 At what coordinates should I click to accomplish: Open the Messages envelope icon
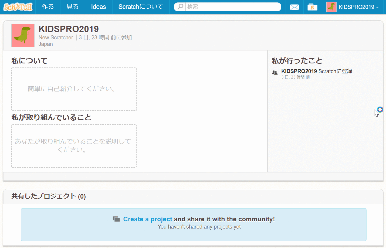point(294,7)
